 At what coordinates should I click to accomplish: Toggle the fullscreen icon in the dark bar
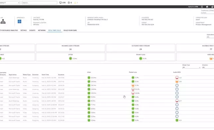[x=202, y=7]
